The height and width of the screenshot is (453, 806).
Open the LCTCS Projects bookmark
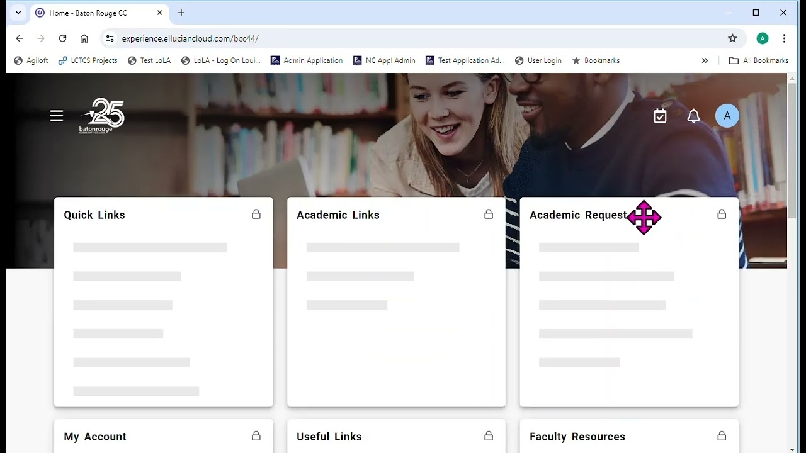pyautogui.click(x=88, y=60)
